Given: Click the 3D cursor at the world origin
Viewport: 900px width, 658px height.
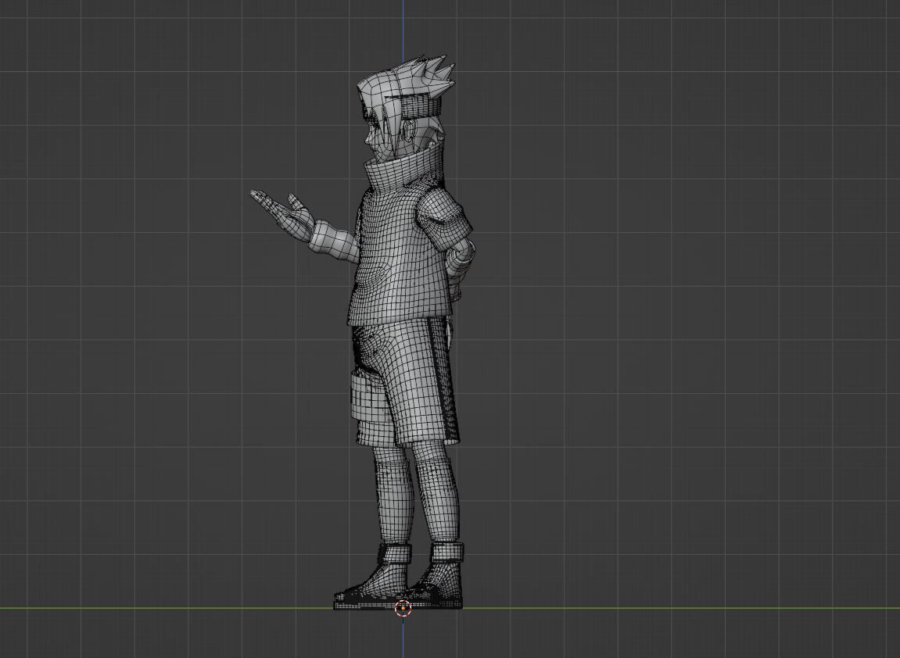Looking at the screenshot, I should [403, 607].
